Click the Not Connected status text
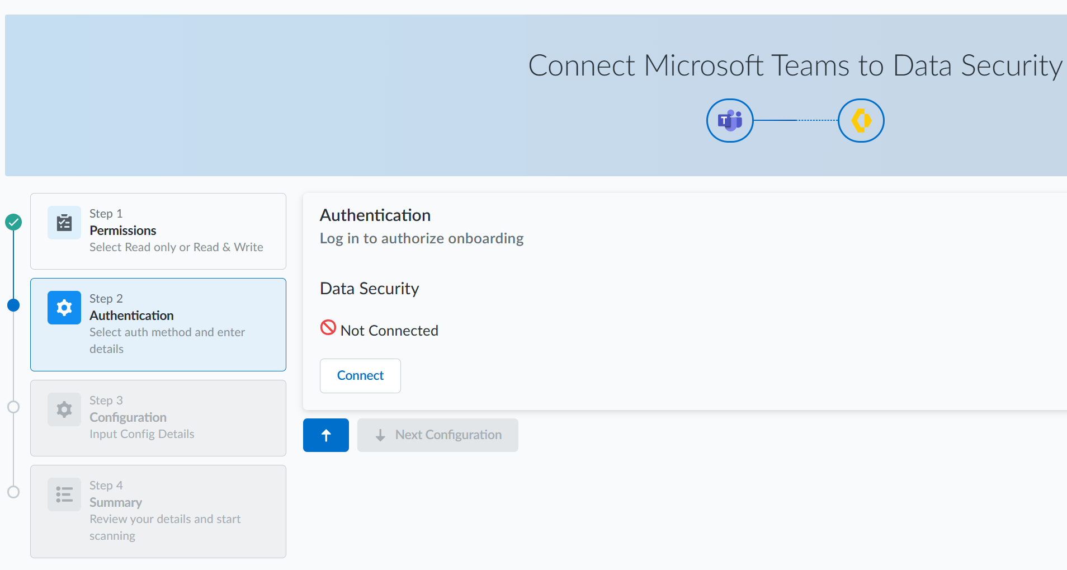Image resolution: width=1067 pixels, height=570 pixels. [389, 331]
